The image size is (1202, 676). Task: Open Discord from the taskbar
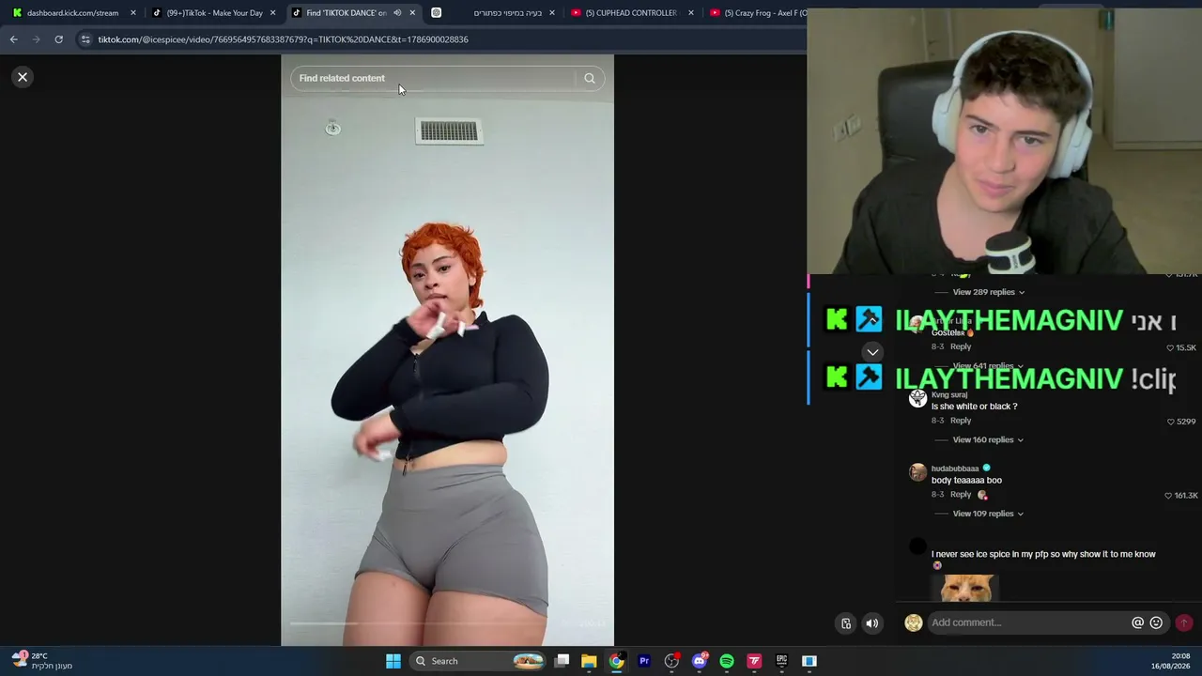pos(700,661)
